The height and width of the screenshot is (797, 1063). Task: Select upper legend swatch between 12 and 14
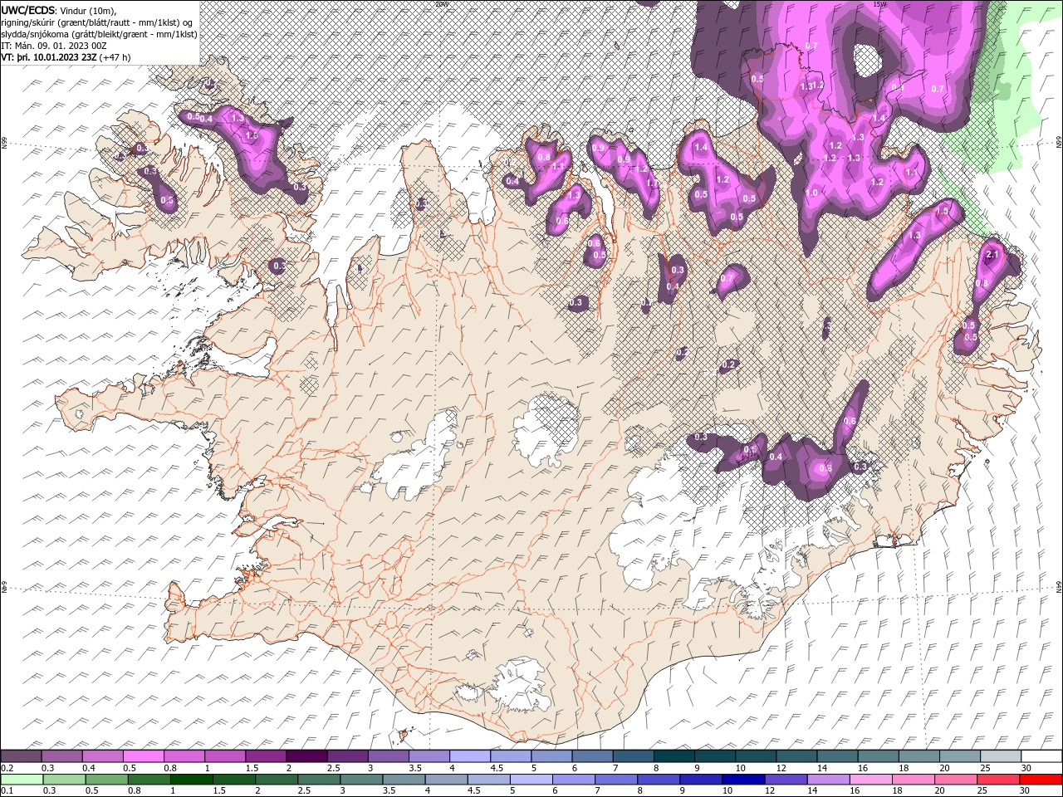796,756
